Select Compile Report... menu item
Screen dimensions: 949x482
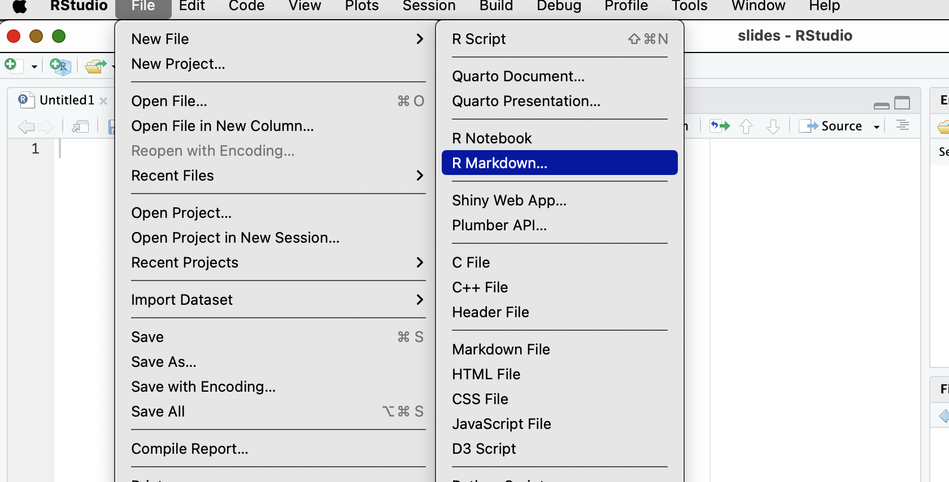(x=278, y=449)
